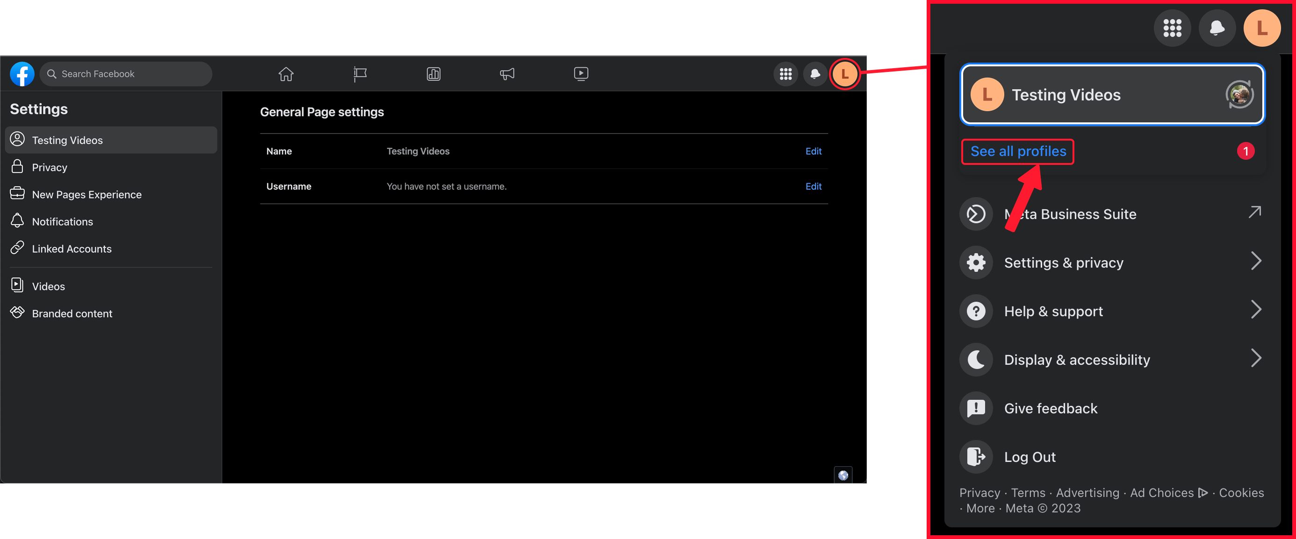
Task: Open the Watch video icon
Action: click(581, 74)
